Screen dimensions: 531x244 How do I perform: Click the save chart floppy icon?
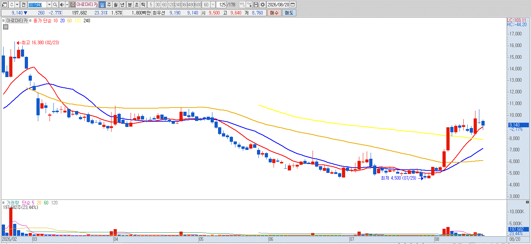256,5
